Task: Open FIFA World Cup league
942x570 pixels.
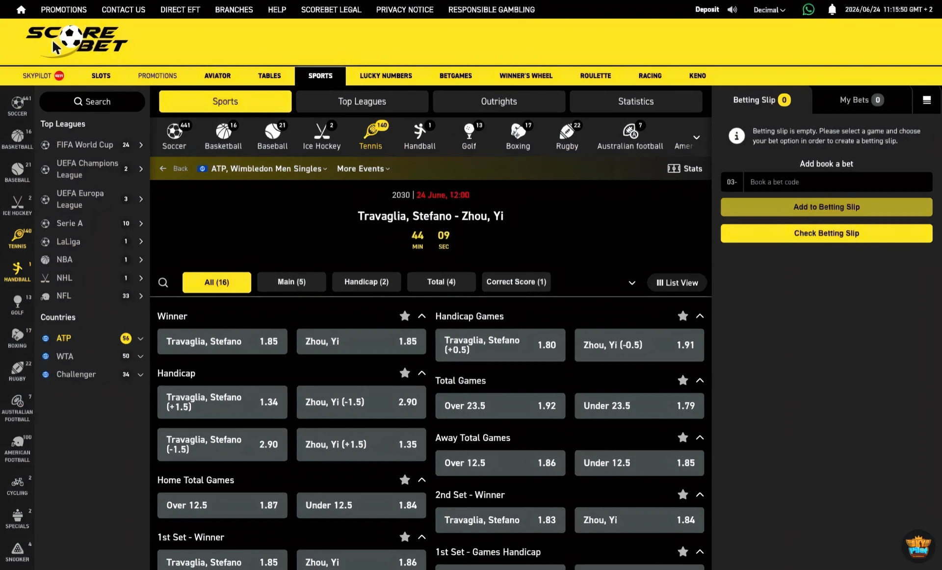Action: coord(92,144)
